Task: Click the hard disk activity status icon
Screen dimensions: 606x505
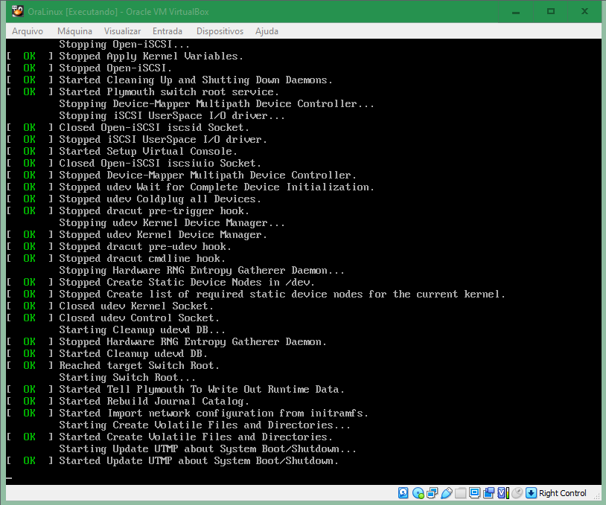Action: point(403,492)
